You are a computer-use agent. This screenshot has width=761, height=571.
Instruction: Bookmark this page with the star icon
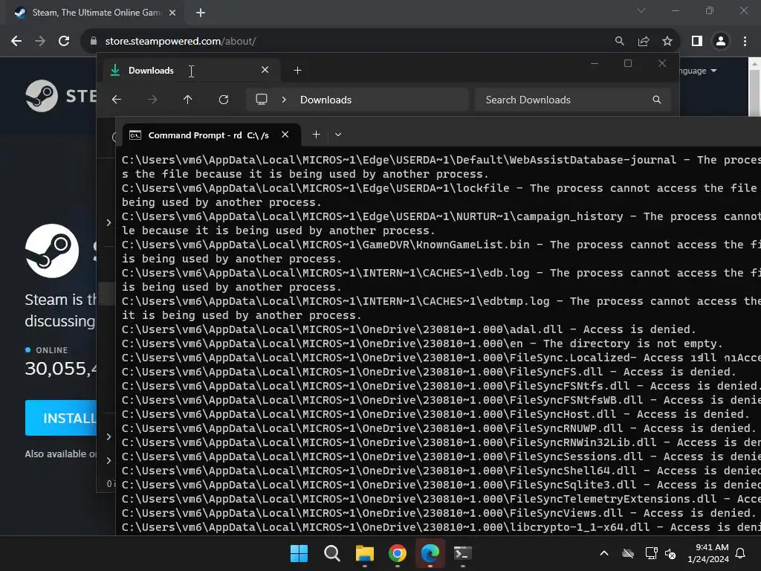coord(667,42)
